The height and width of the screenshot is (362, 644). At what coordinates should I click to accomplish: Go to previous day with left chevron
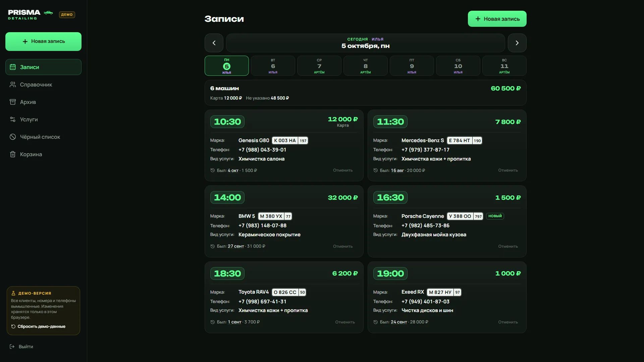214,43
